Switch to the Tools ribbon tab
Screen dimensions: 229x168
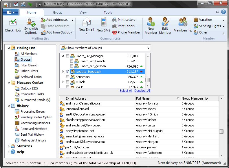[x=108, y=12]
